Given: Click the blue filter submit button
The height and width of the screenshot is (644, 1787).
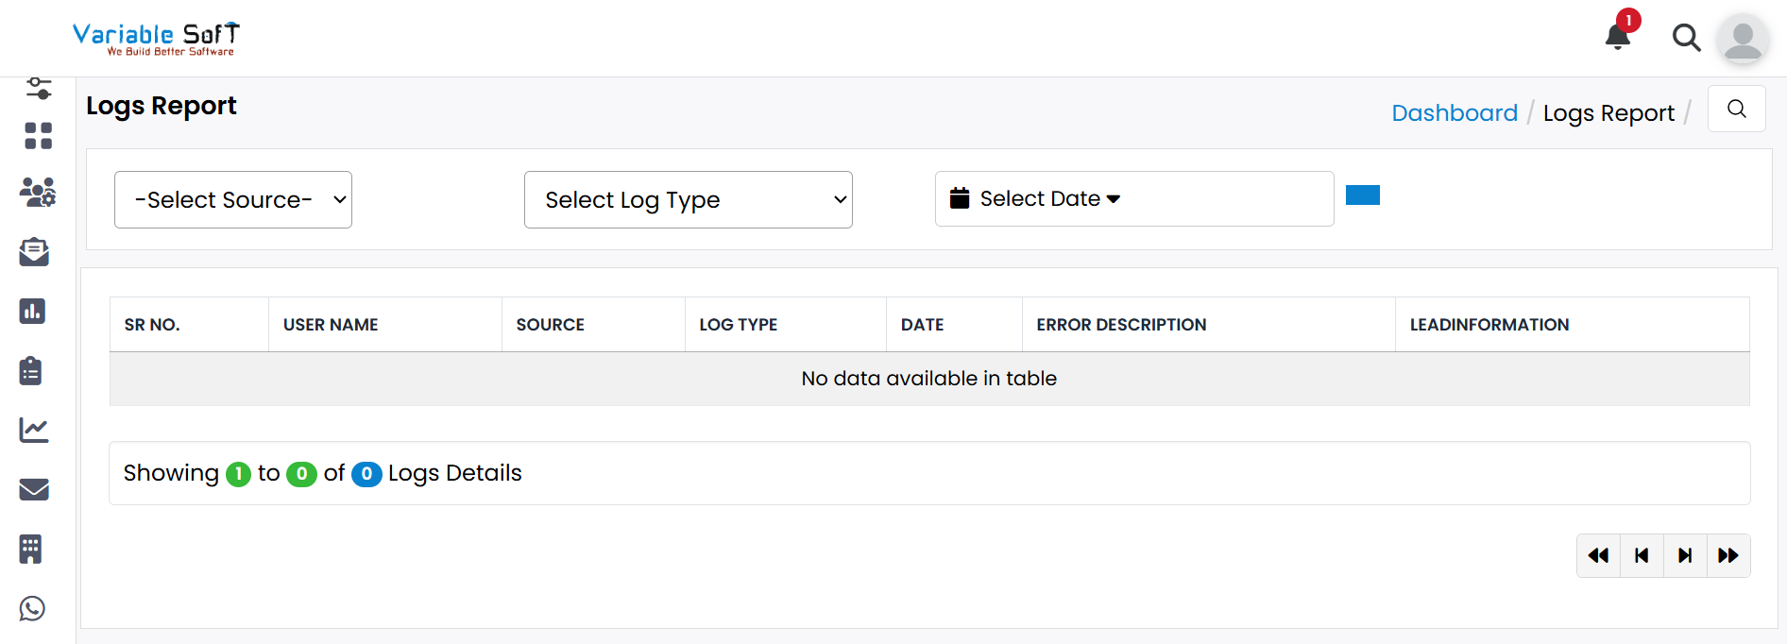Looking at the screenshot, I should pos(1362,195).
